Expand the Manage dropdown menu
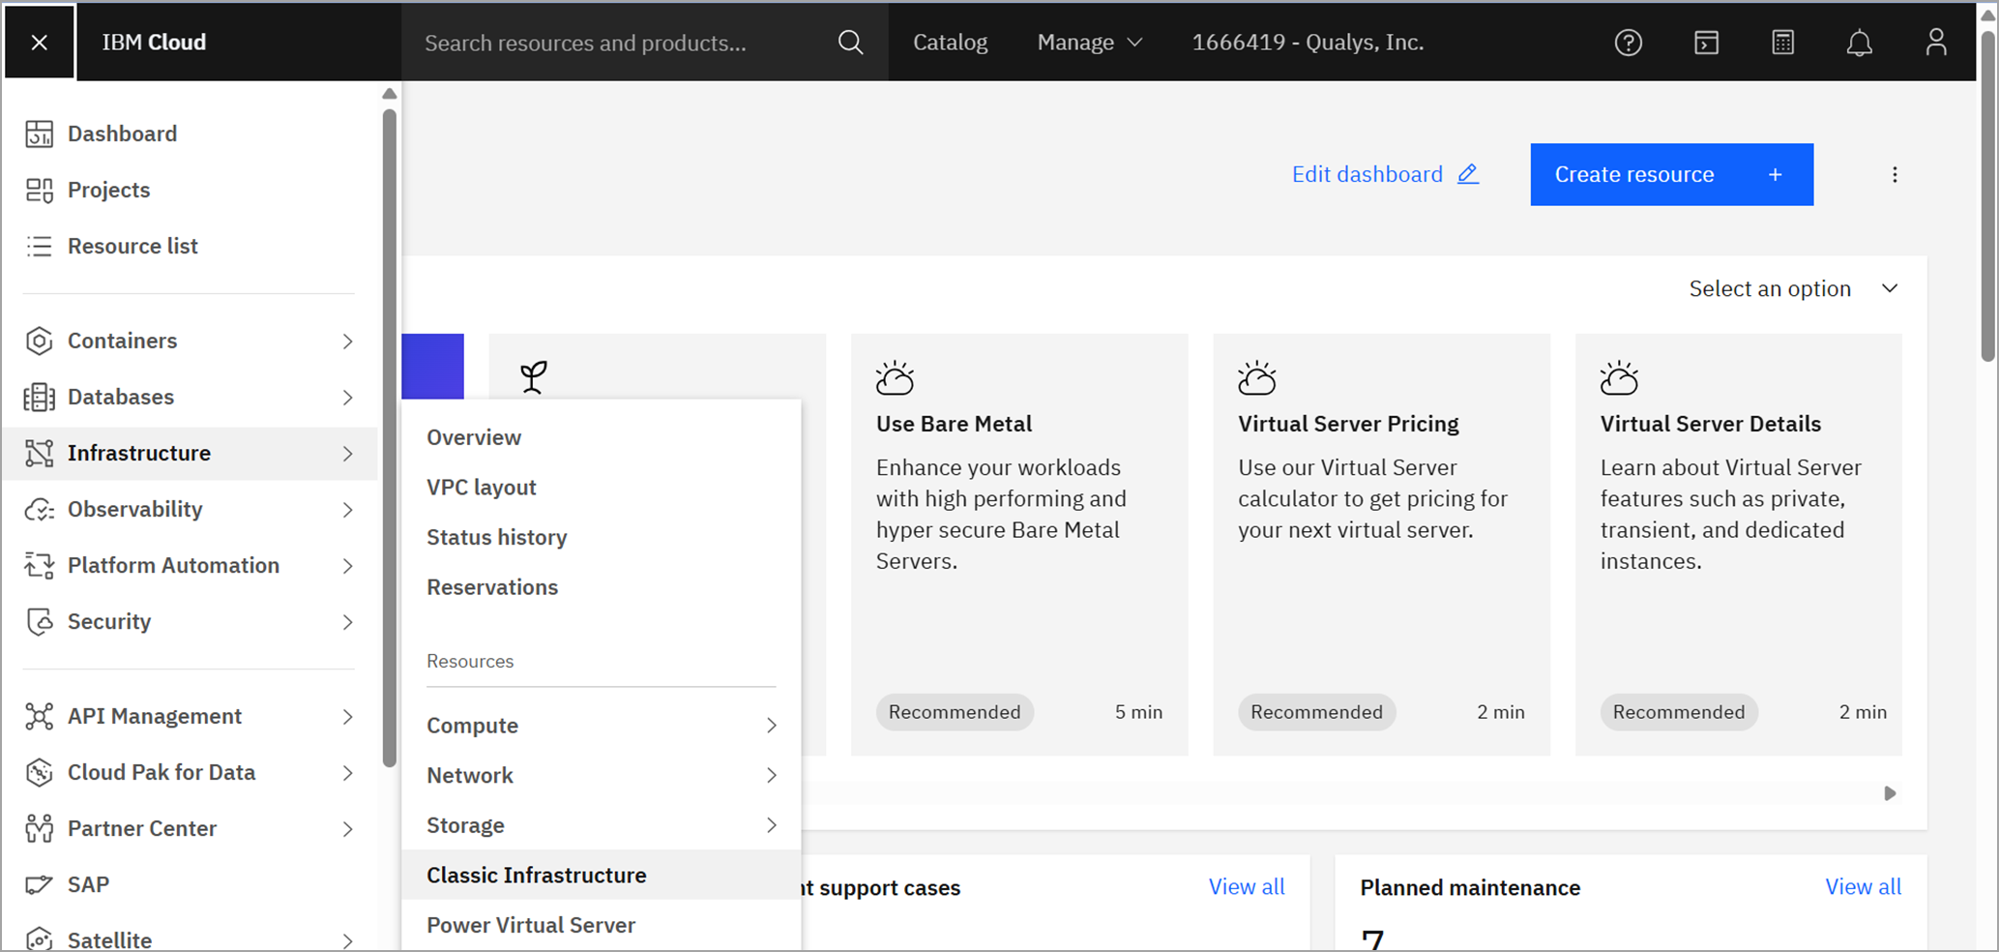Image resolution: width=1999 pixels, height=952 pixels. [x=1089, y=43]
